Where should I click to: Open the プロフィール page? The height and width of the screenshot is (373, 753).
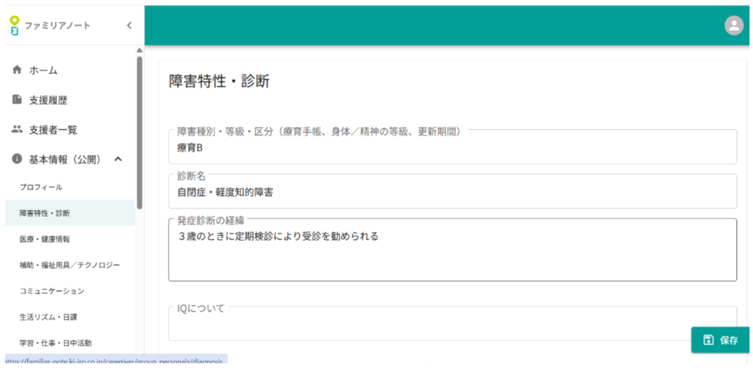[x=41, y=187]
